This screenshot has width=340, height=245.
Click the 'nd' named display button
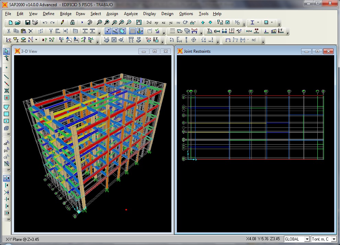tap(254, 40)
